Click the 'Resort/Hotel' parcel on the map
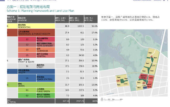 click(x=143, y=77)
